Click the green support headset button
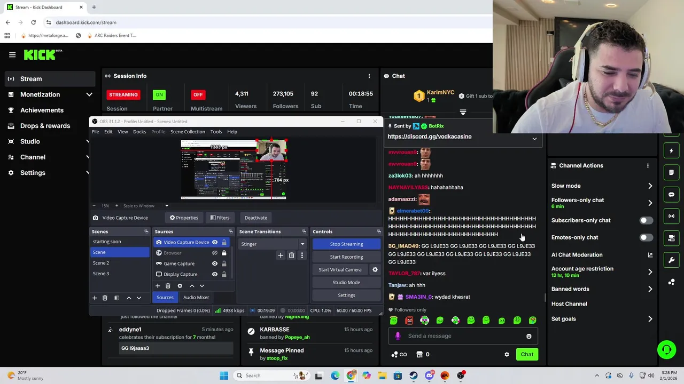Image resolution: width=684 pixels, height=384 pixels. tap(666, 350)
